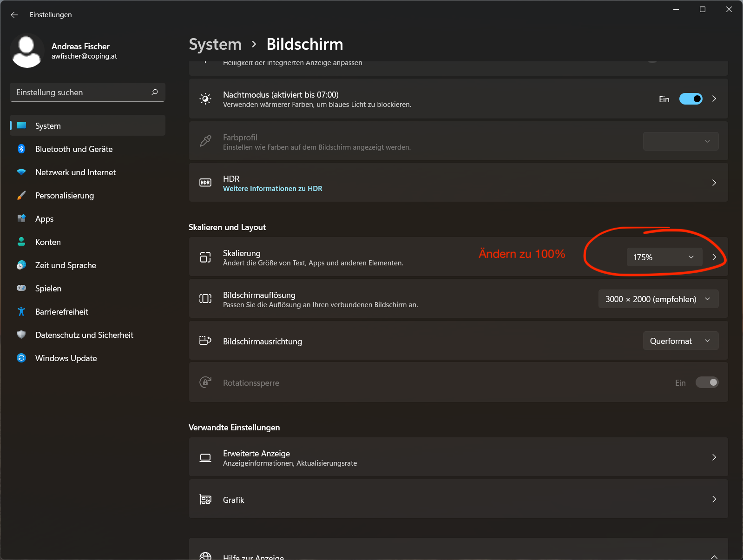Click the Einstellungen window title

(x=51, y=15)
